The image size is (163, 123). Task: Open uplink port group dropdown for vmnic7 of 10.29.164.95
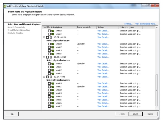click(130, 107)
